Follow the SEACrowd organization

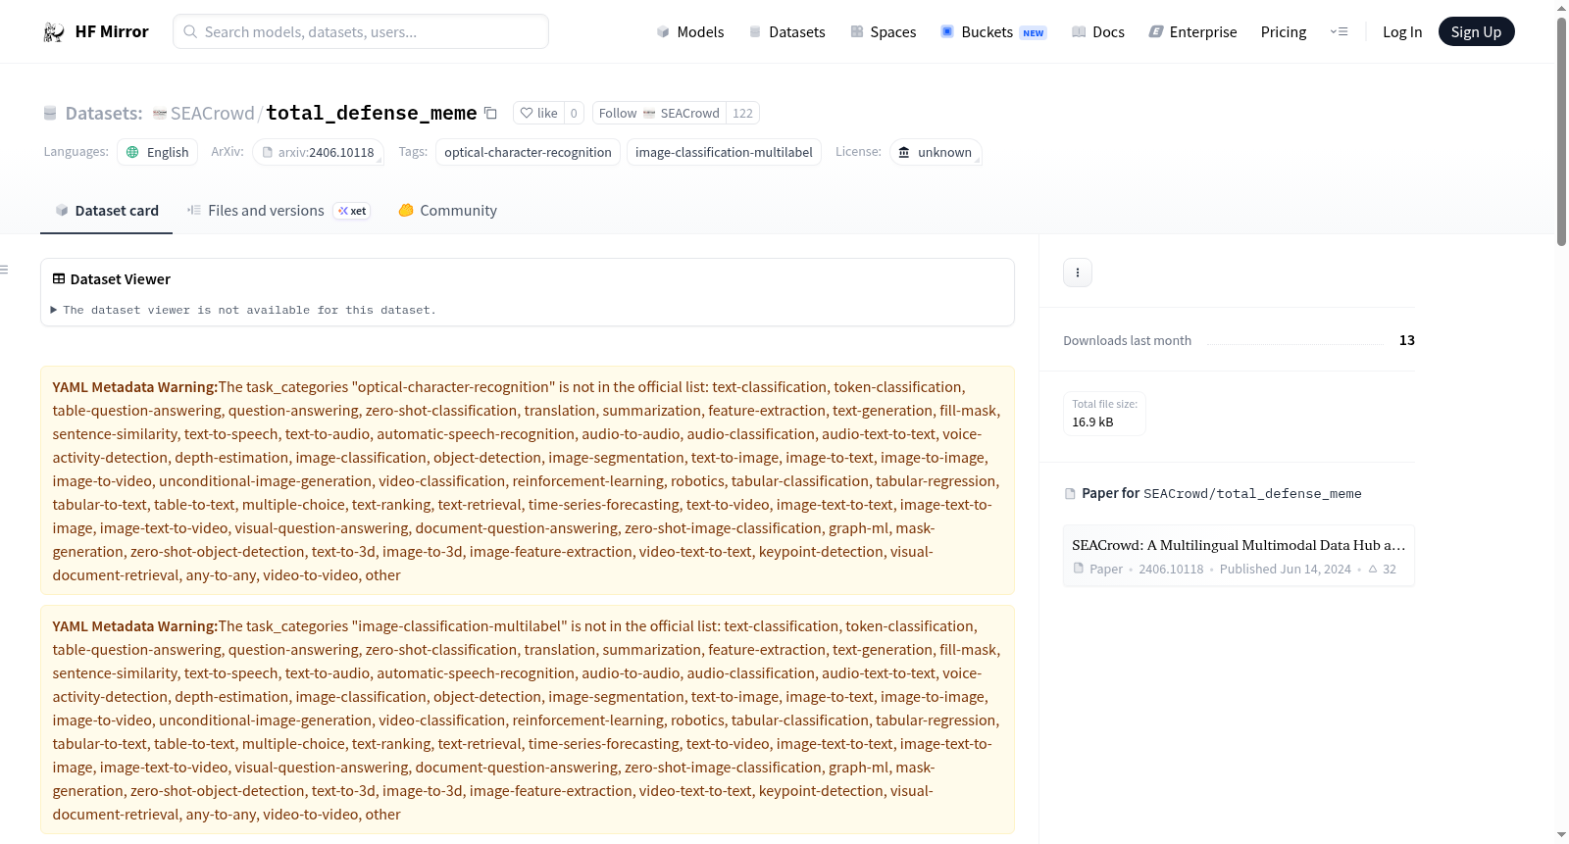coord(659,113)
